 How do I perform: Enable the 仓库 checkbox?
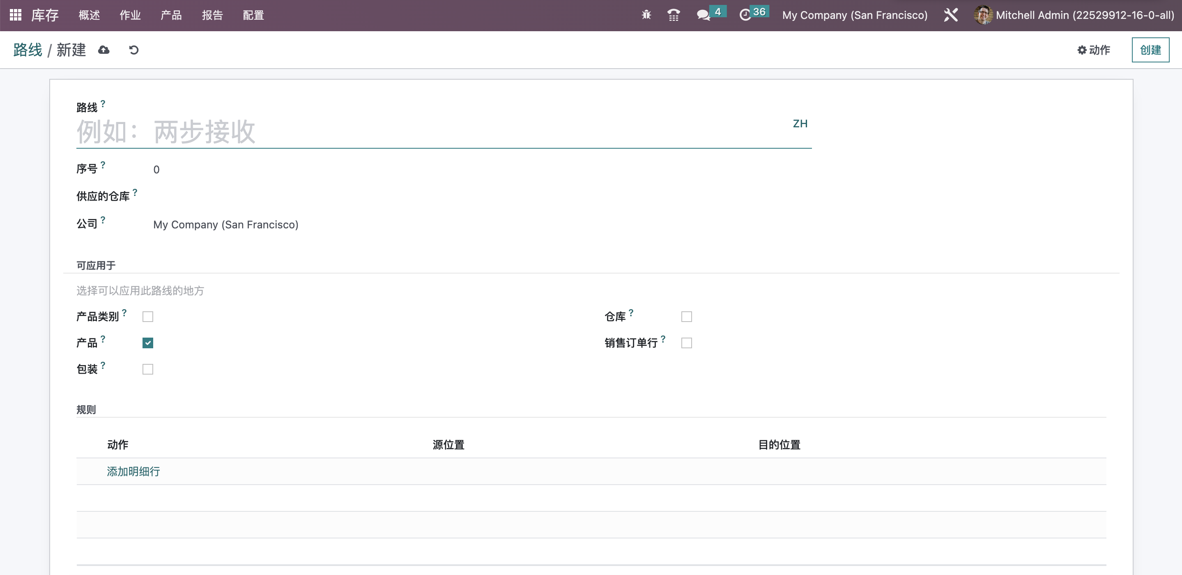[686, 317]
